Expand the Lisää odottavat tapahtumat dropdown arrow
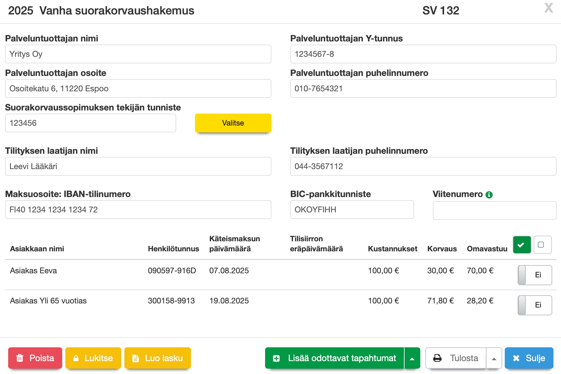 pyautogui.click(x=412, y=358)
